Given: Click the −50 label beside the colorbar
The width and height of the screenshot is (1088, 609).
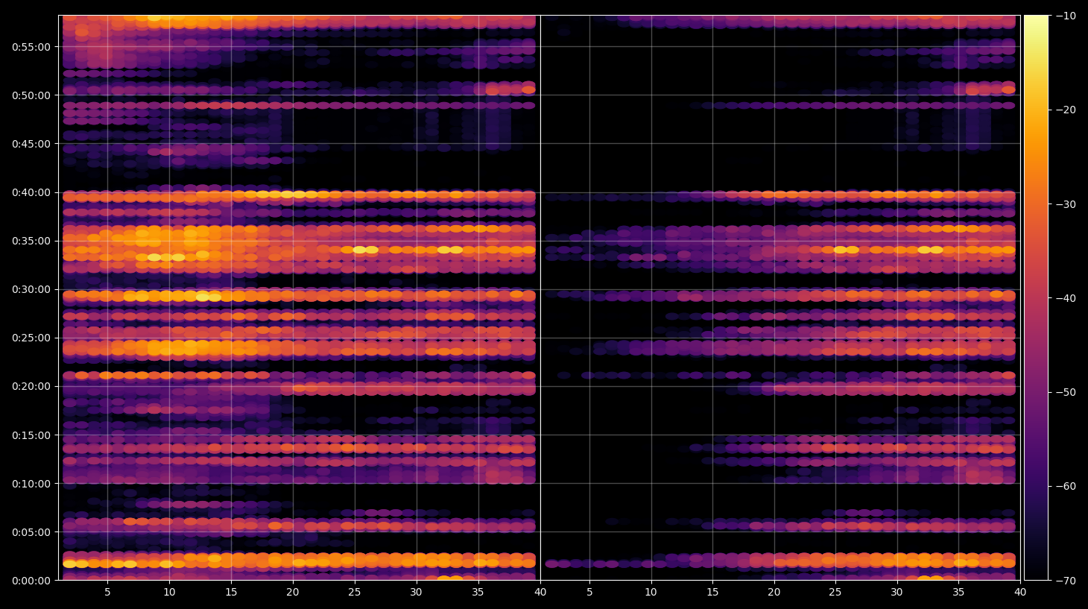Looking at the screenshot, I should pyautogui.click(x=1065, y=392).
